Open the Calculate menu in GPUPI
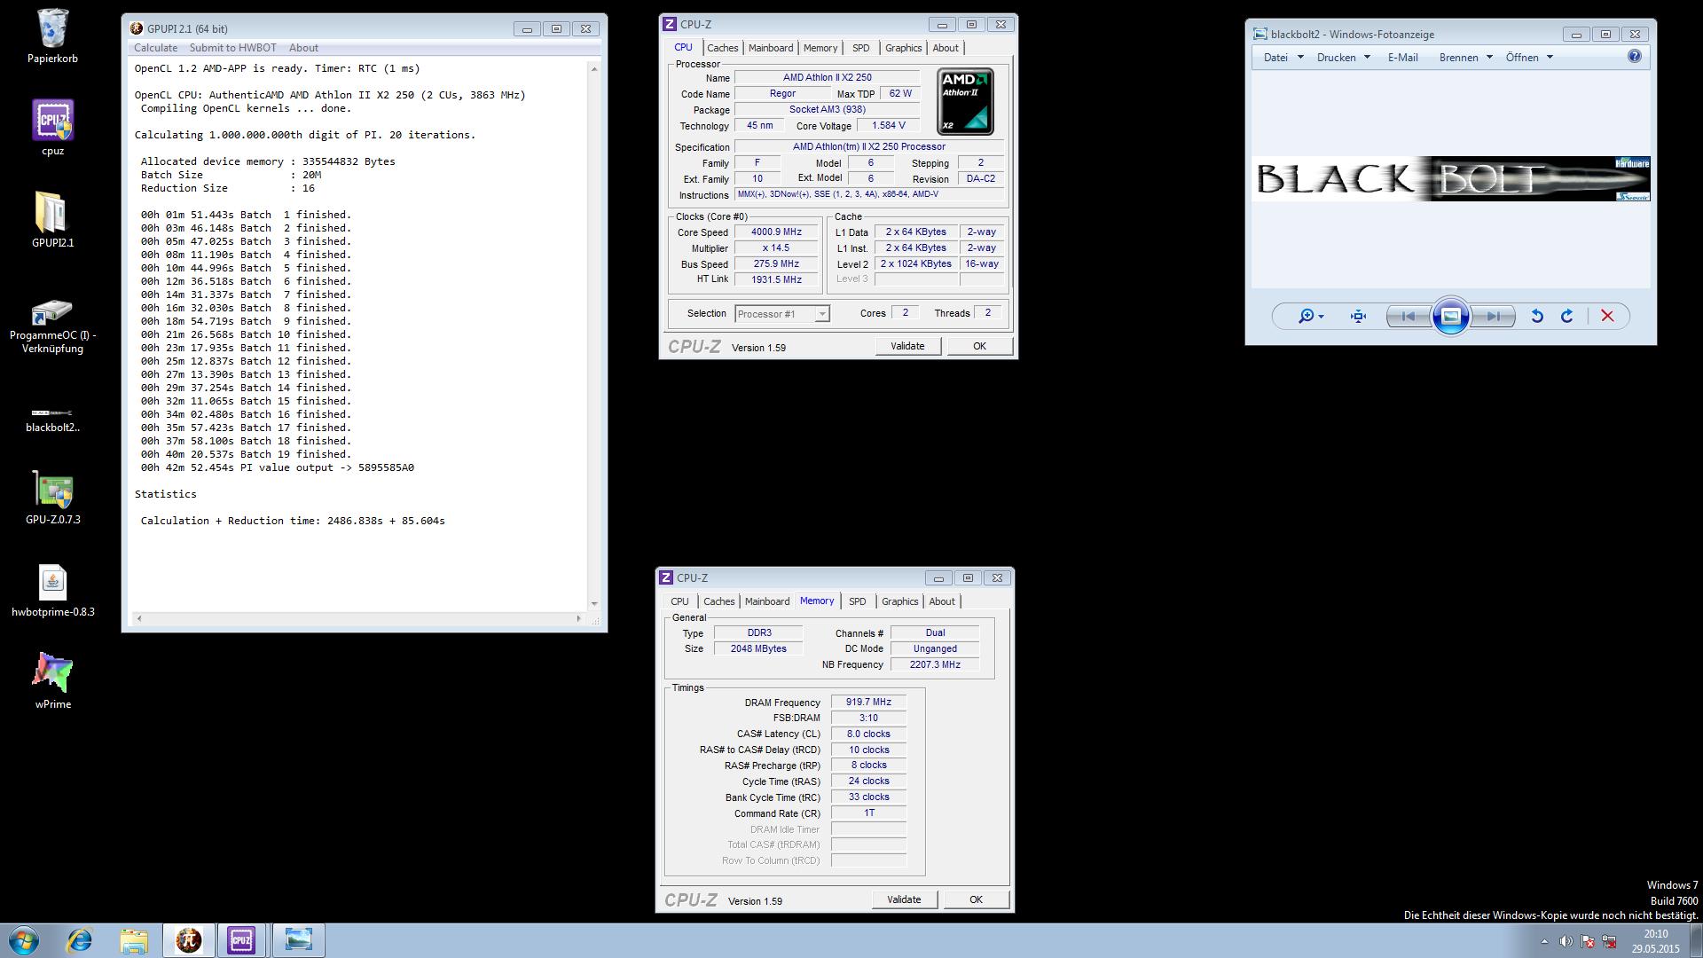 point(155,48)
